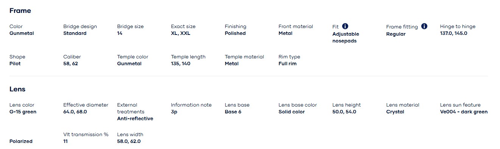This screenshot has width=500, height=149.
Task: Click the info icon beside Frame fitting
Action: tap(424, 26)
